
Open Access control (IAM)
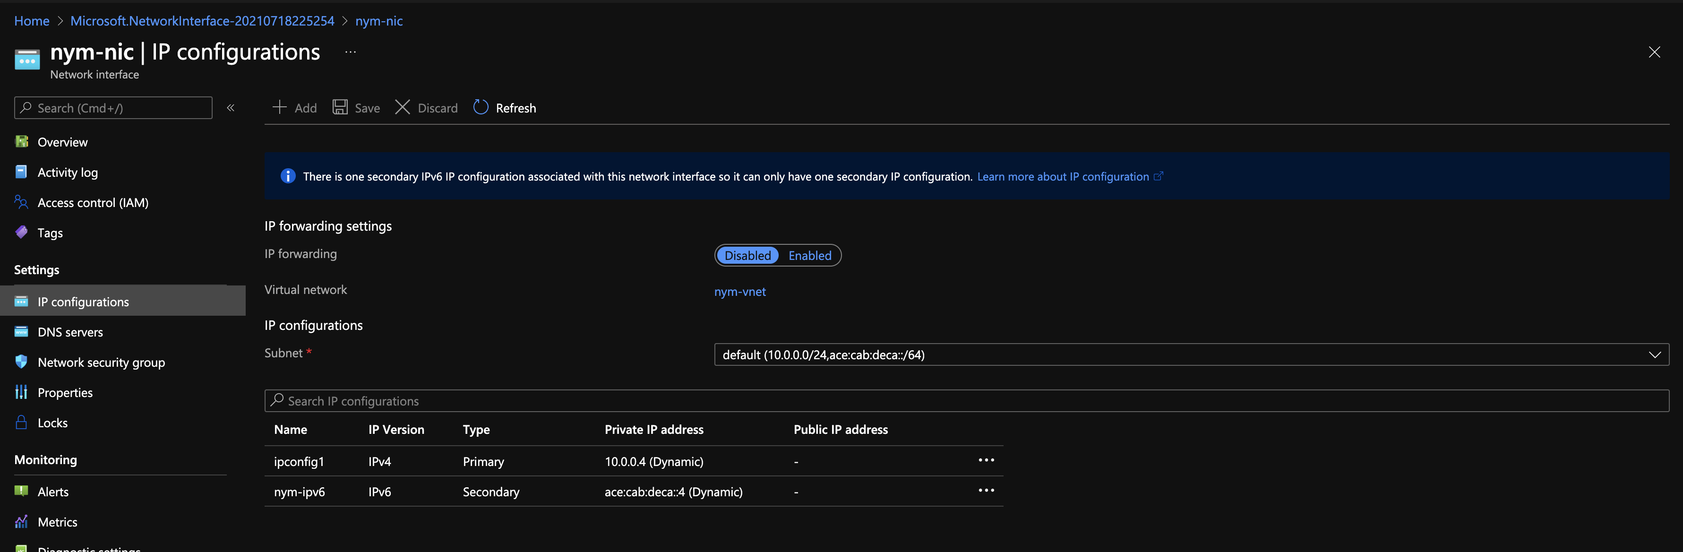[93, 202]
